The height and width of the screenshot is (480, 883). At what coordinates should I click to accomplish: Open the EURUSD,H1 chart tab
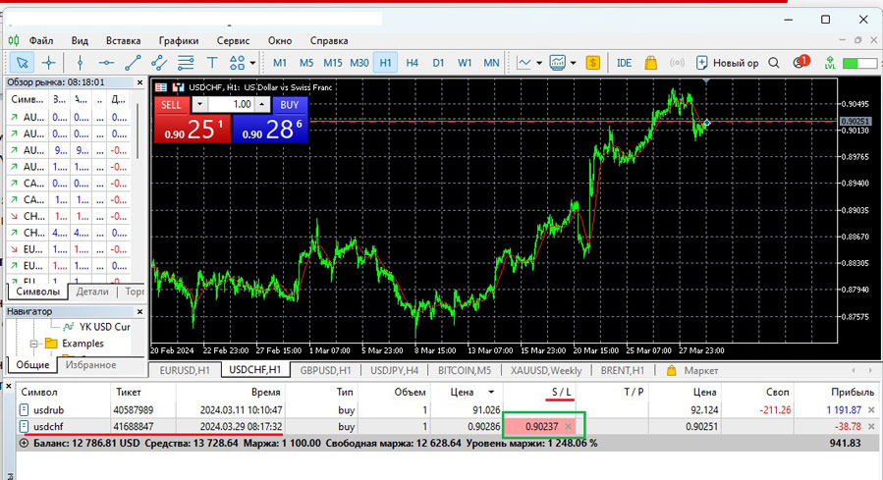click(x=185, y=370)
